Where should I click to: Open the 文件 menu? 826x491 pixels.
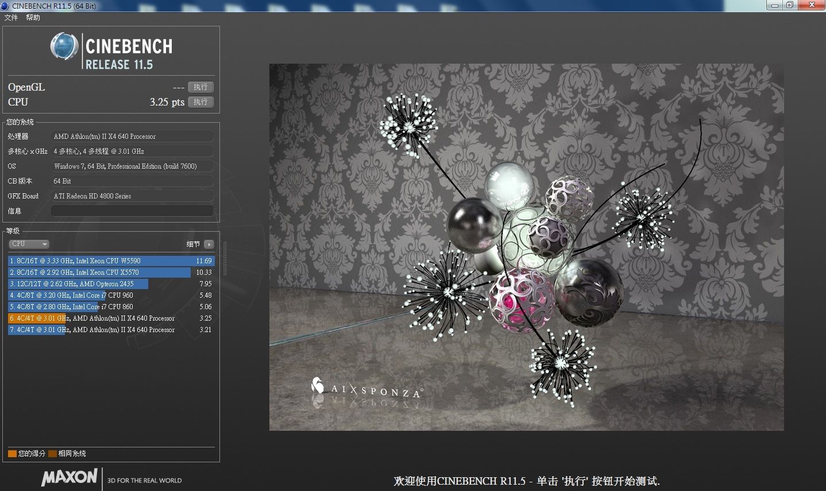click(x=11, y=18)
